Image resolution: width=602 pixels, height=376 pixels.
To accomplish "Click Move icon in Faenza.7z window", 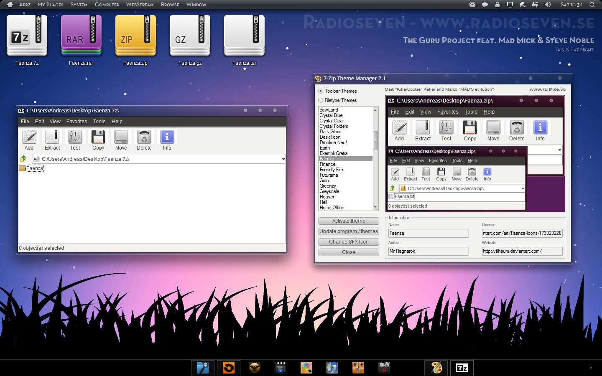I will point(121,137).
